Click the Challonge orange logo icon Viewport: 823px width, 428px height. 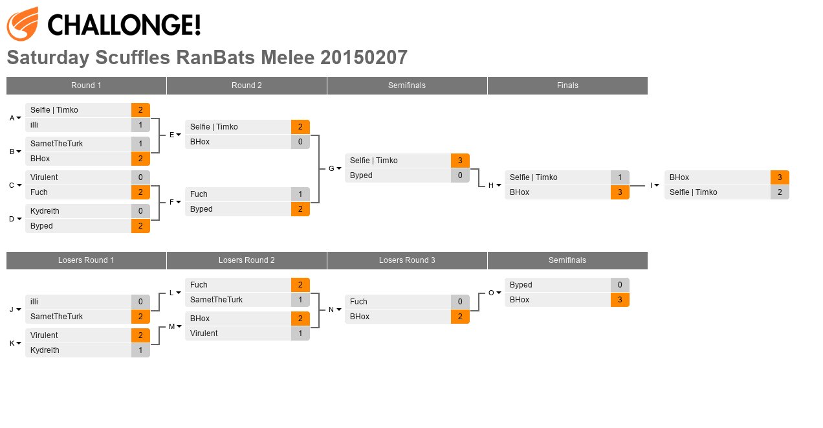(x=23, y=24)
